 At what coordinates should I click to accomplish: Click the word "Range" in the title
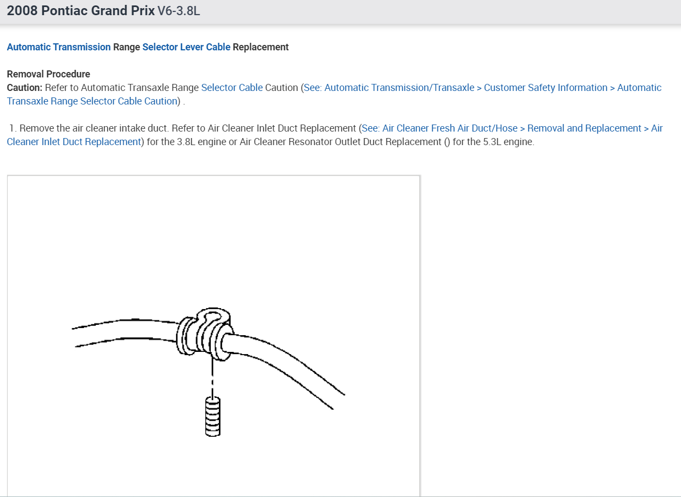click(126, 47)
